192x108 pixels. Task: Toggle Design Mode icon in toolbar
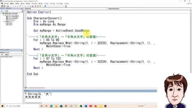click(x=33, y=6)
